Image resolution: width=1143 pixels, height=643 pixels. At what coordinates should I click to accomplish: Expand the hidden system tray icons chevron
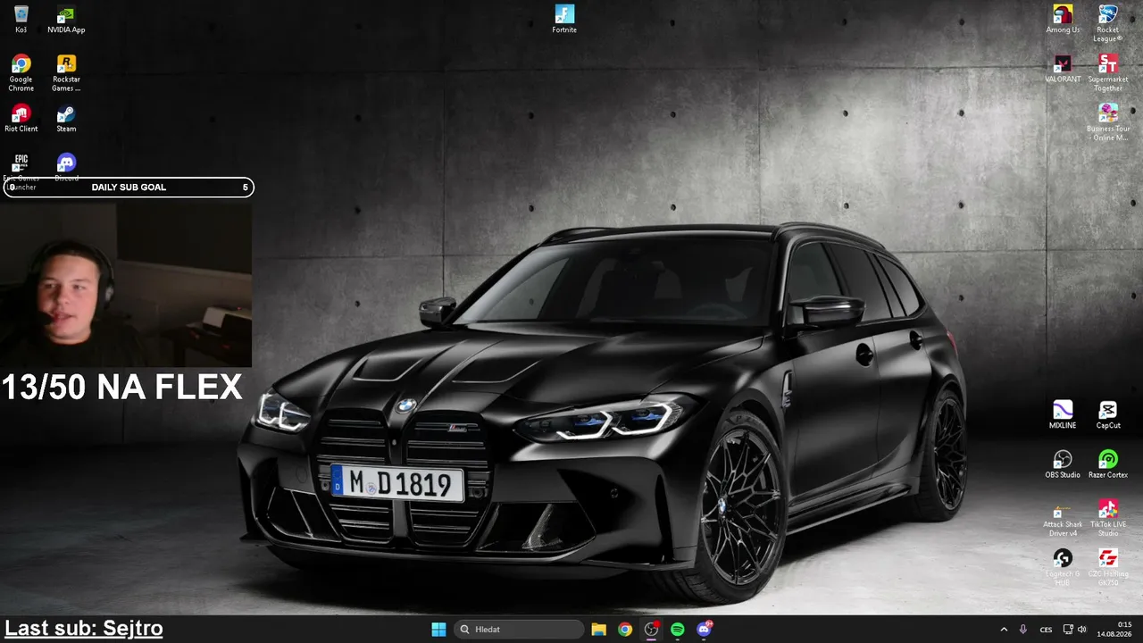[1004, 630]
